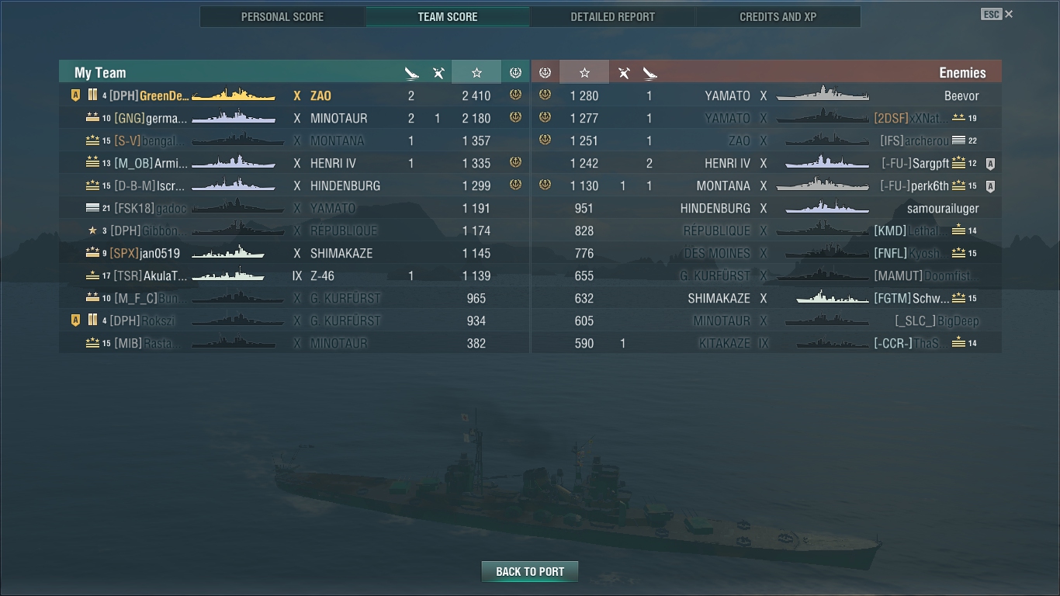Sort My Team by ships destroyed icon
This screenshot has width=1060, height=596.
411,72
